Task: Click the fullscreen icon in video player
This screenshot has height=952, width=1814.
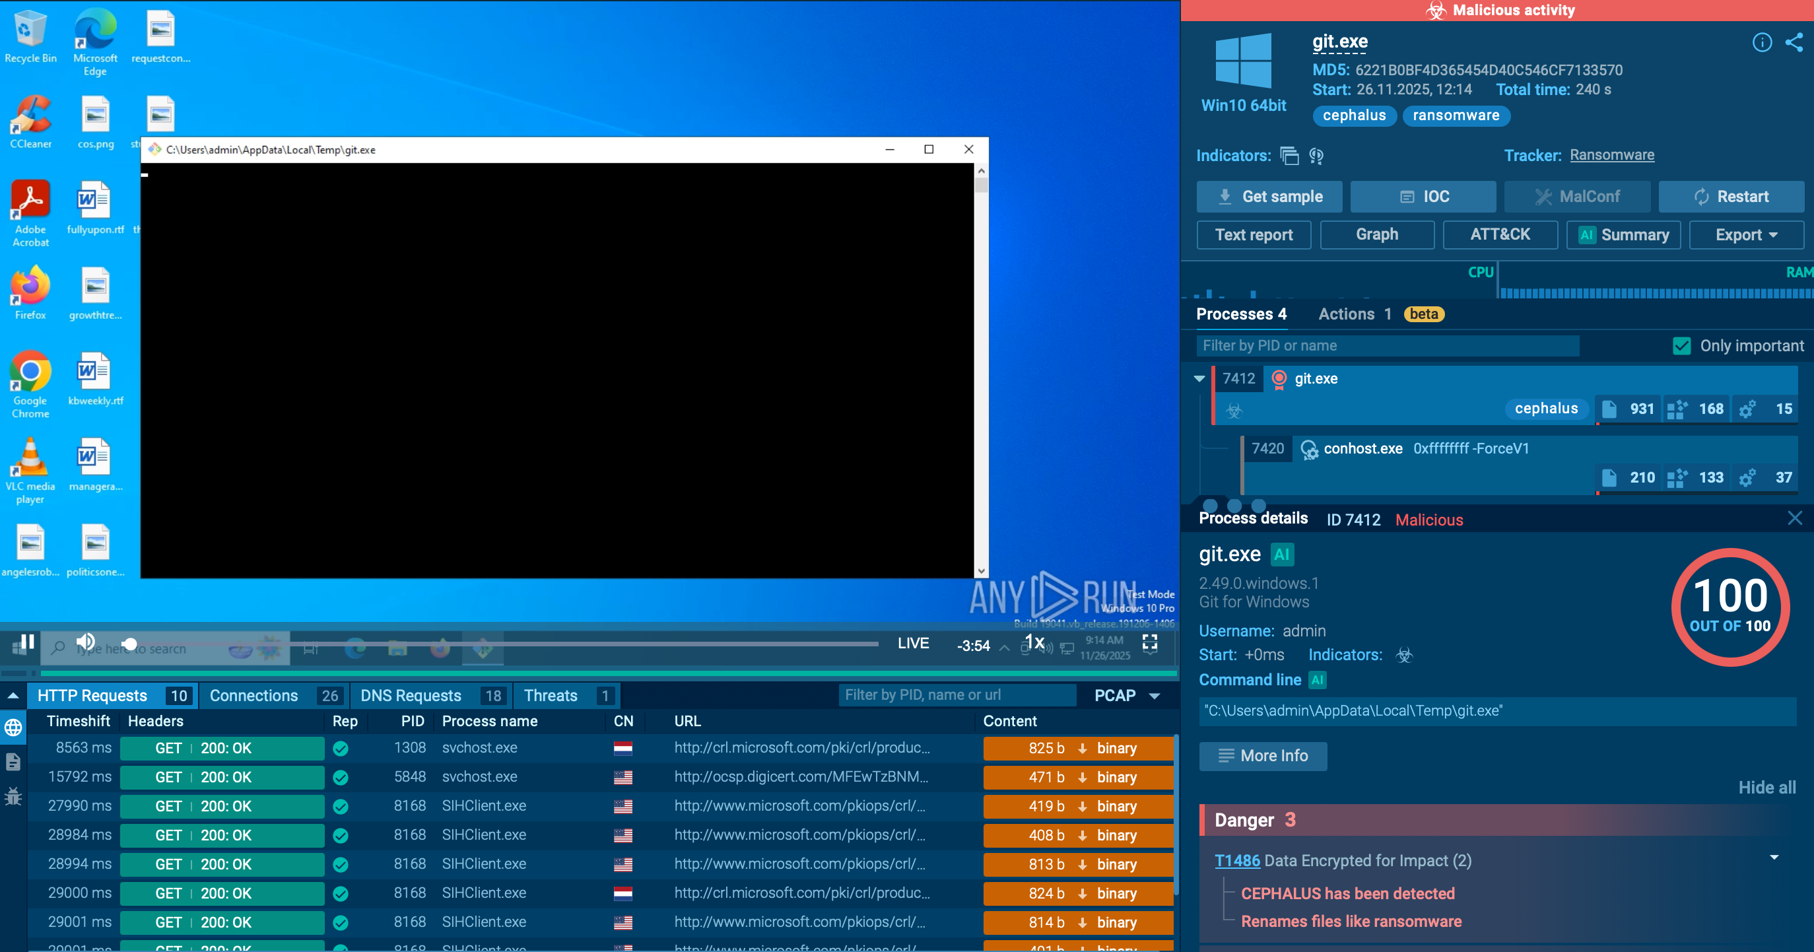Action: click(x=1149, y=643)
